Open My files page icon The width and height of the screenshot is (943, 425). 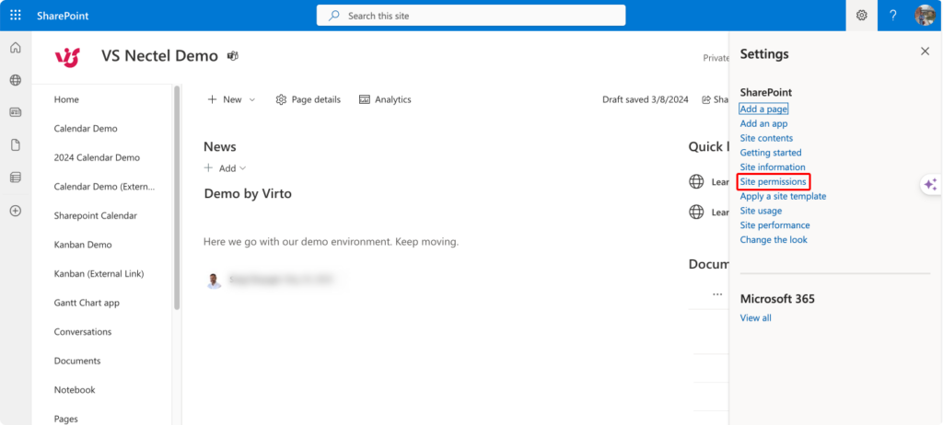pyautogui.click(x=16, y=144)
